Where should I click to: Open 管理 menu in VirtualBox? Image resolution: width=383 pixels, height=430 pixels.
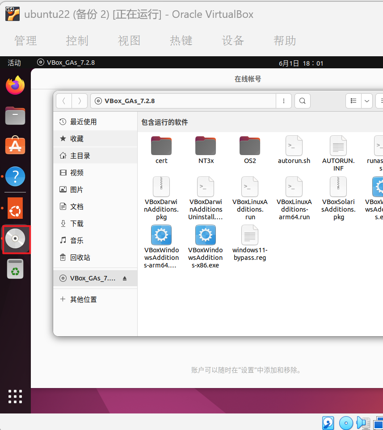25,41
